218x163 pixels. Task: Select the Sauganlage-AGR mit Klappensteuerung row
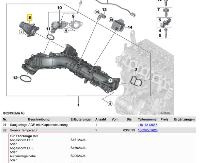(x=38, y=125)
